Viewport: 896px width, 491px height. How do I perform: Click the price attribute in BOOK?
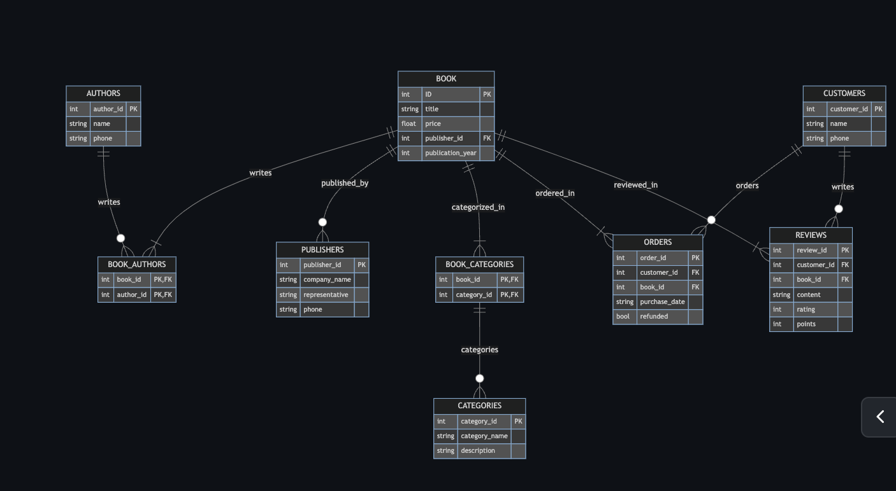click(451, 124)
